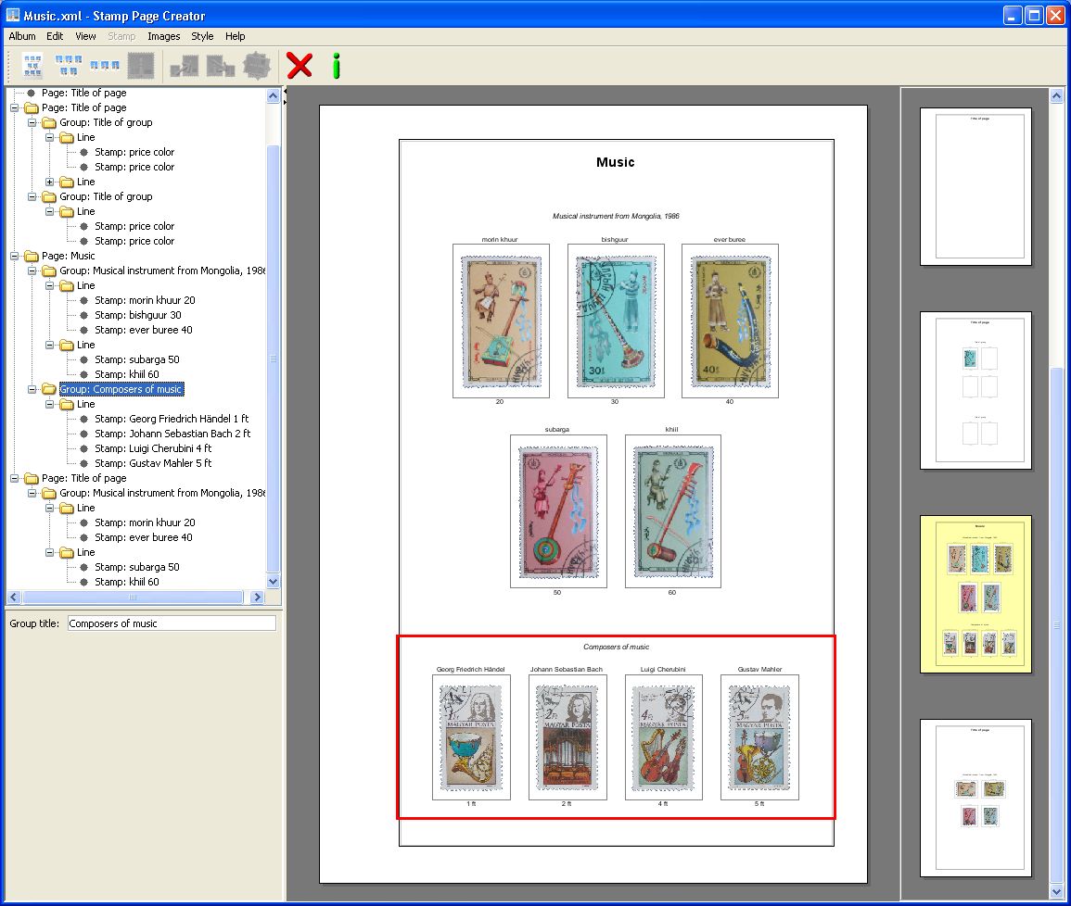Open the View menu
1071x906 pixels.
tap(85, 36)
